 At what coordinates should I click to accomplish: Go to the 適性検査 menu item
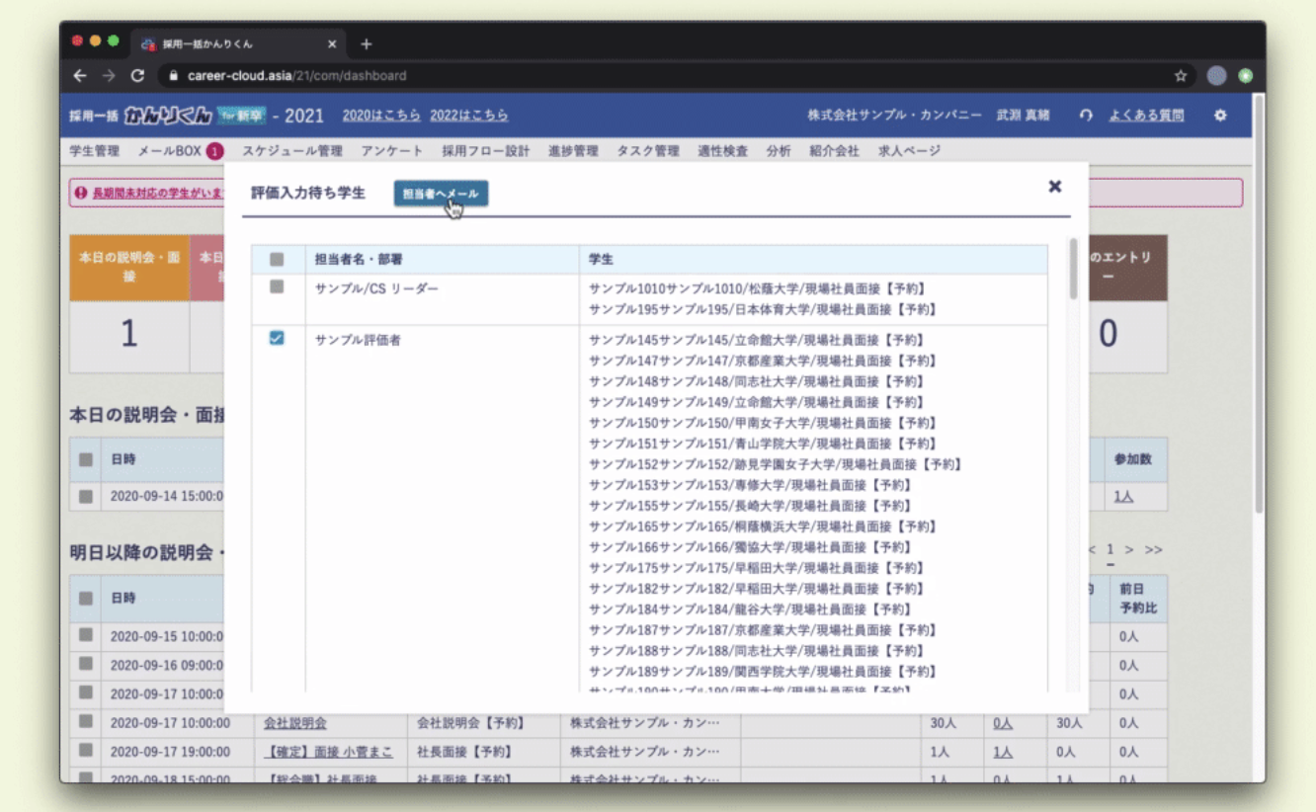point(722,151)
